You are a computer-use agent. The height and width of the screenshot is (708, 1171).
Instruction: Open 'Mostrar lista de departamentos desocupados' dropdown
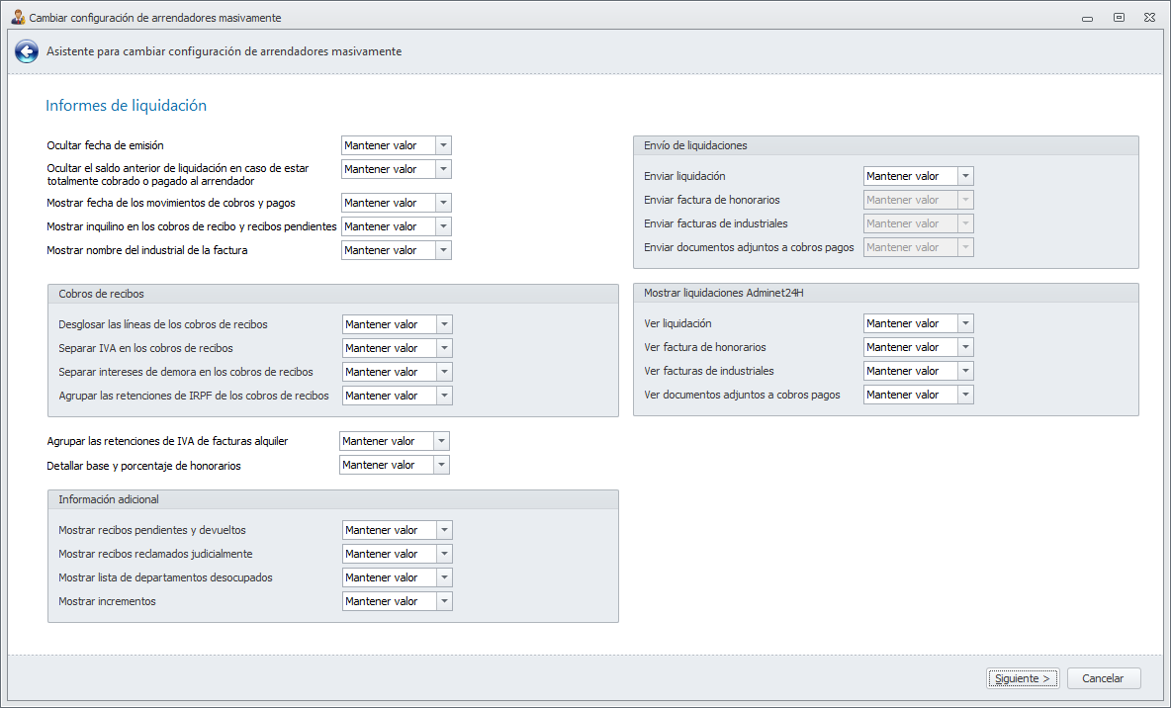444,577
